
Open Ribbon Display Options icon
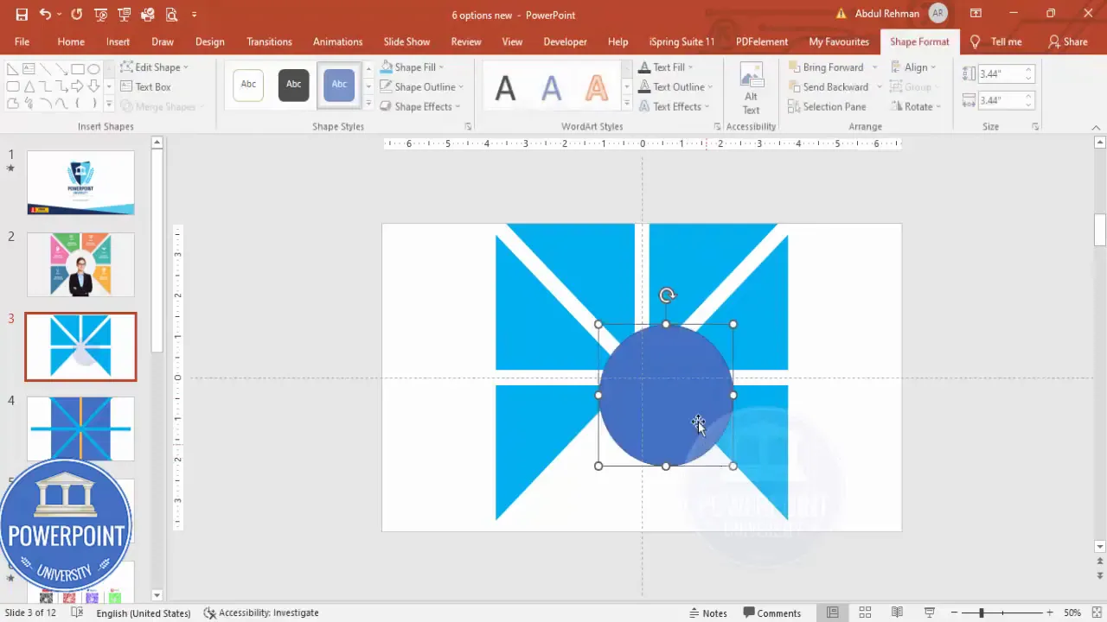coord(976,14)
